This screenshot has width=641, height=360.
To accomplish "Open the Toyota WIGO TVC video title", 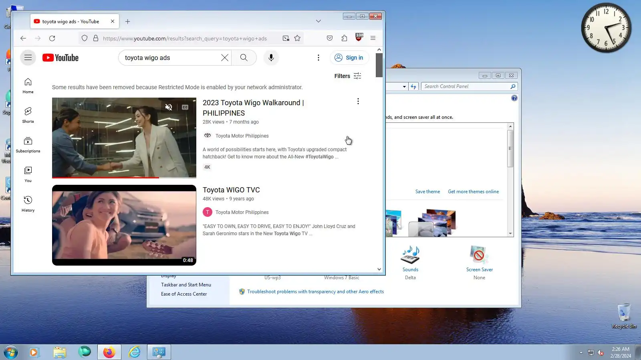I will (x=231, y=190).
